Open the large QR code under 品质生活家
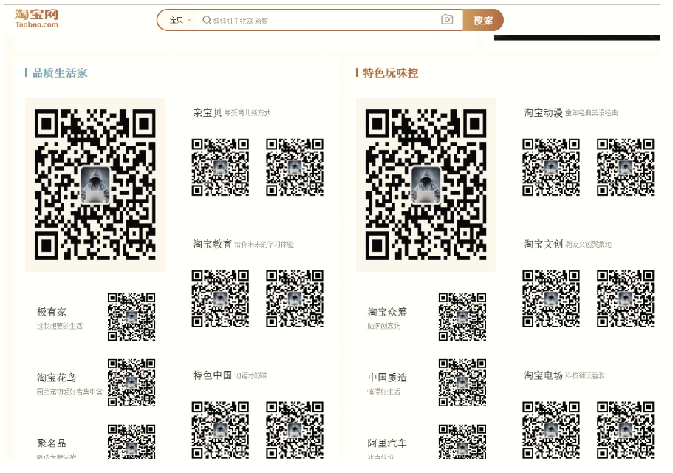 coord(95,185)
